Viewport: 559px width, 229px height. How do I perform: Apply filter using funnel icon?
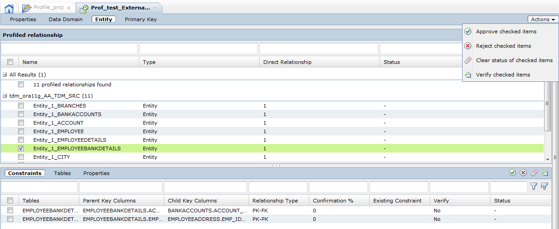pos(534,186)
